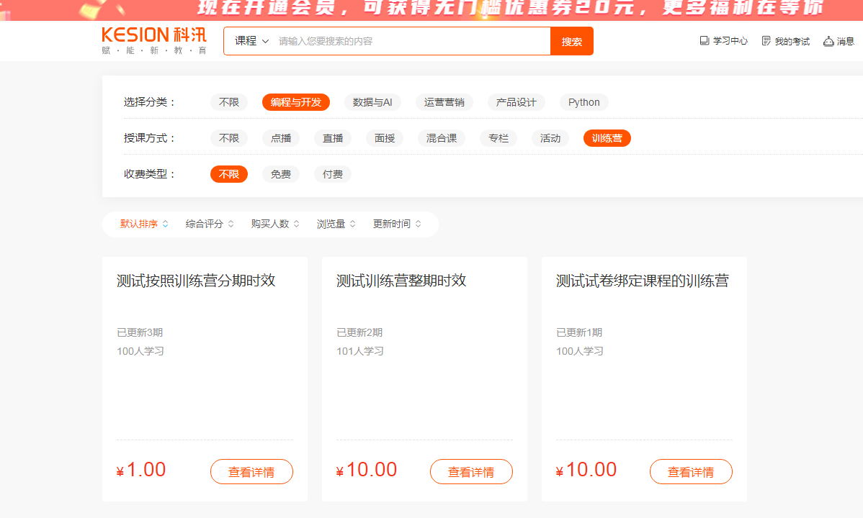
Task: Filter by 付费 fee type
Action: pyautogui.click(x=333, y=174)
